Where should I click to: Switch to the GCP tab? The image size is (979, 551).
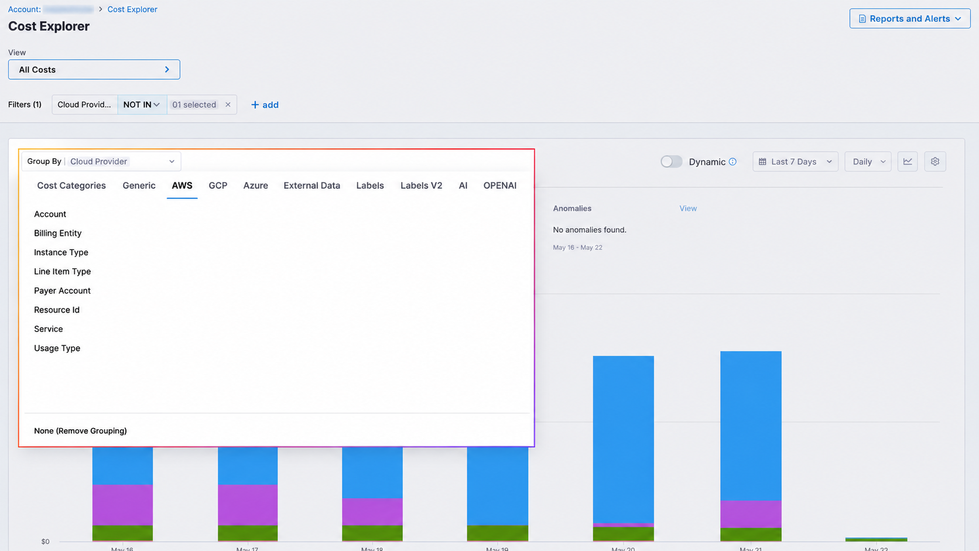(x=218, y=186)
